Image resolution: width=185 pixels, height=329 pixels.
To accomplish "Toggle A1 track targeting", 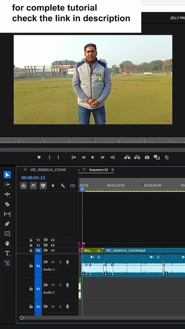I will coord(38,265).
